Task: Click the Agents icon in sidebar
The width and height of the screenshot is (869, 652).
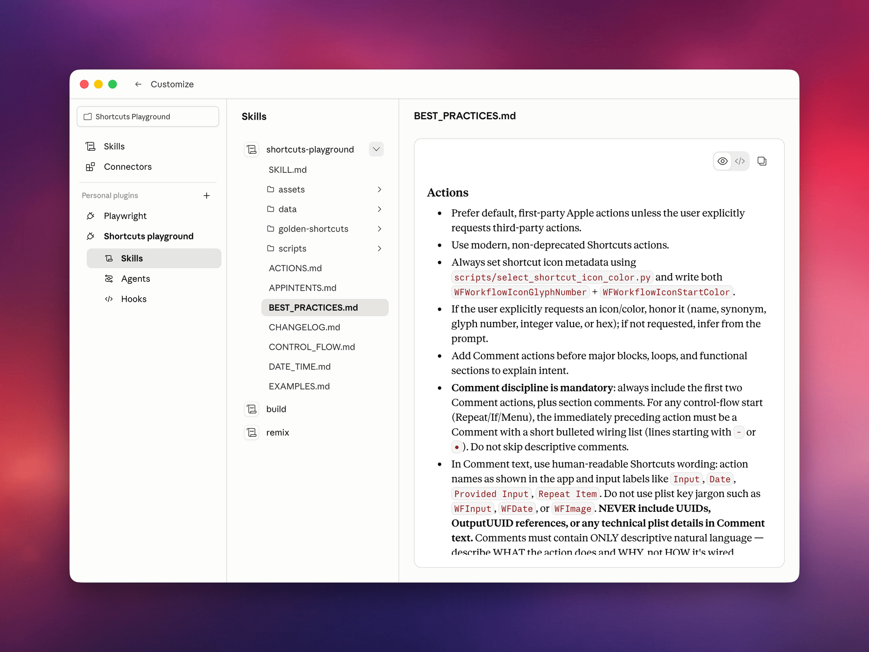Action: pyautogui.click(x=109, y=279)
